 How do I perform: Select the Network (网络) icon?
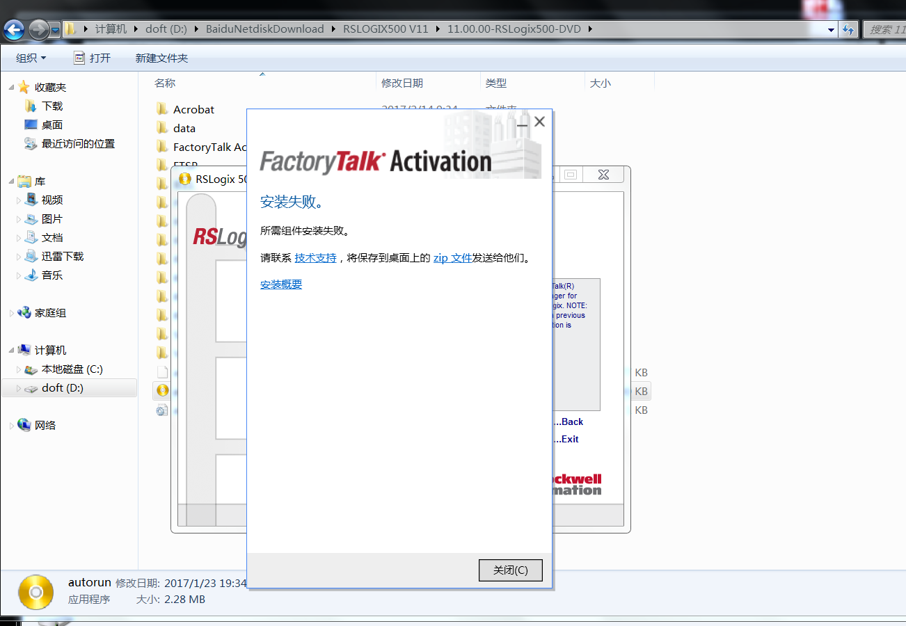click(24, 425)
